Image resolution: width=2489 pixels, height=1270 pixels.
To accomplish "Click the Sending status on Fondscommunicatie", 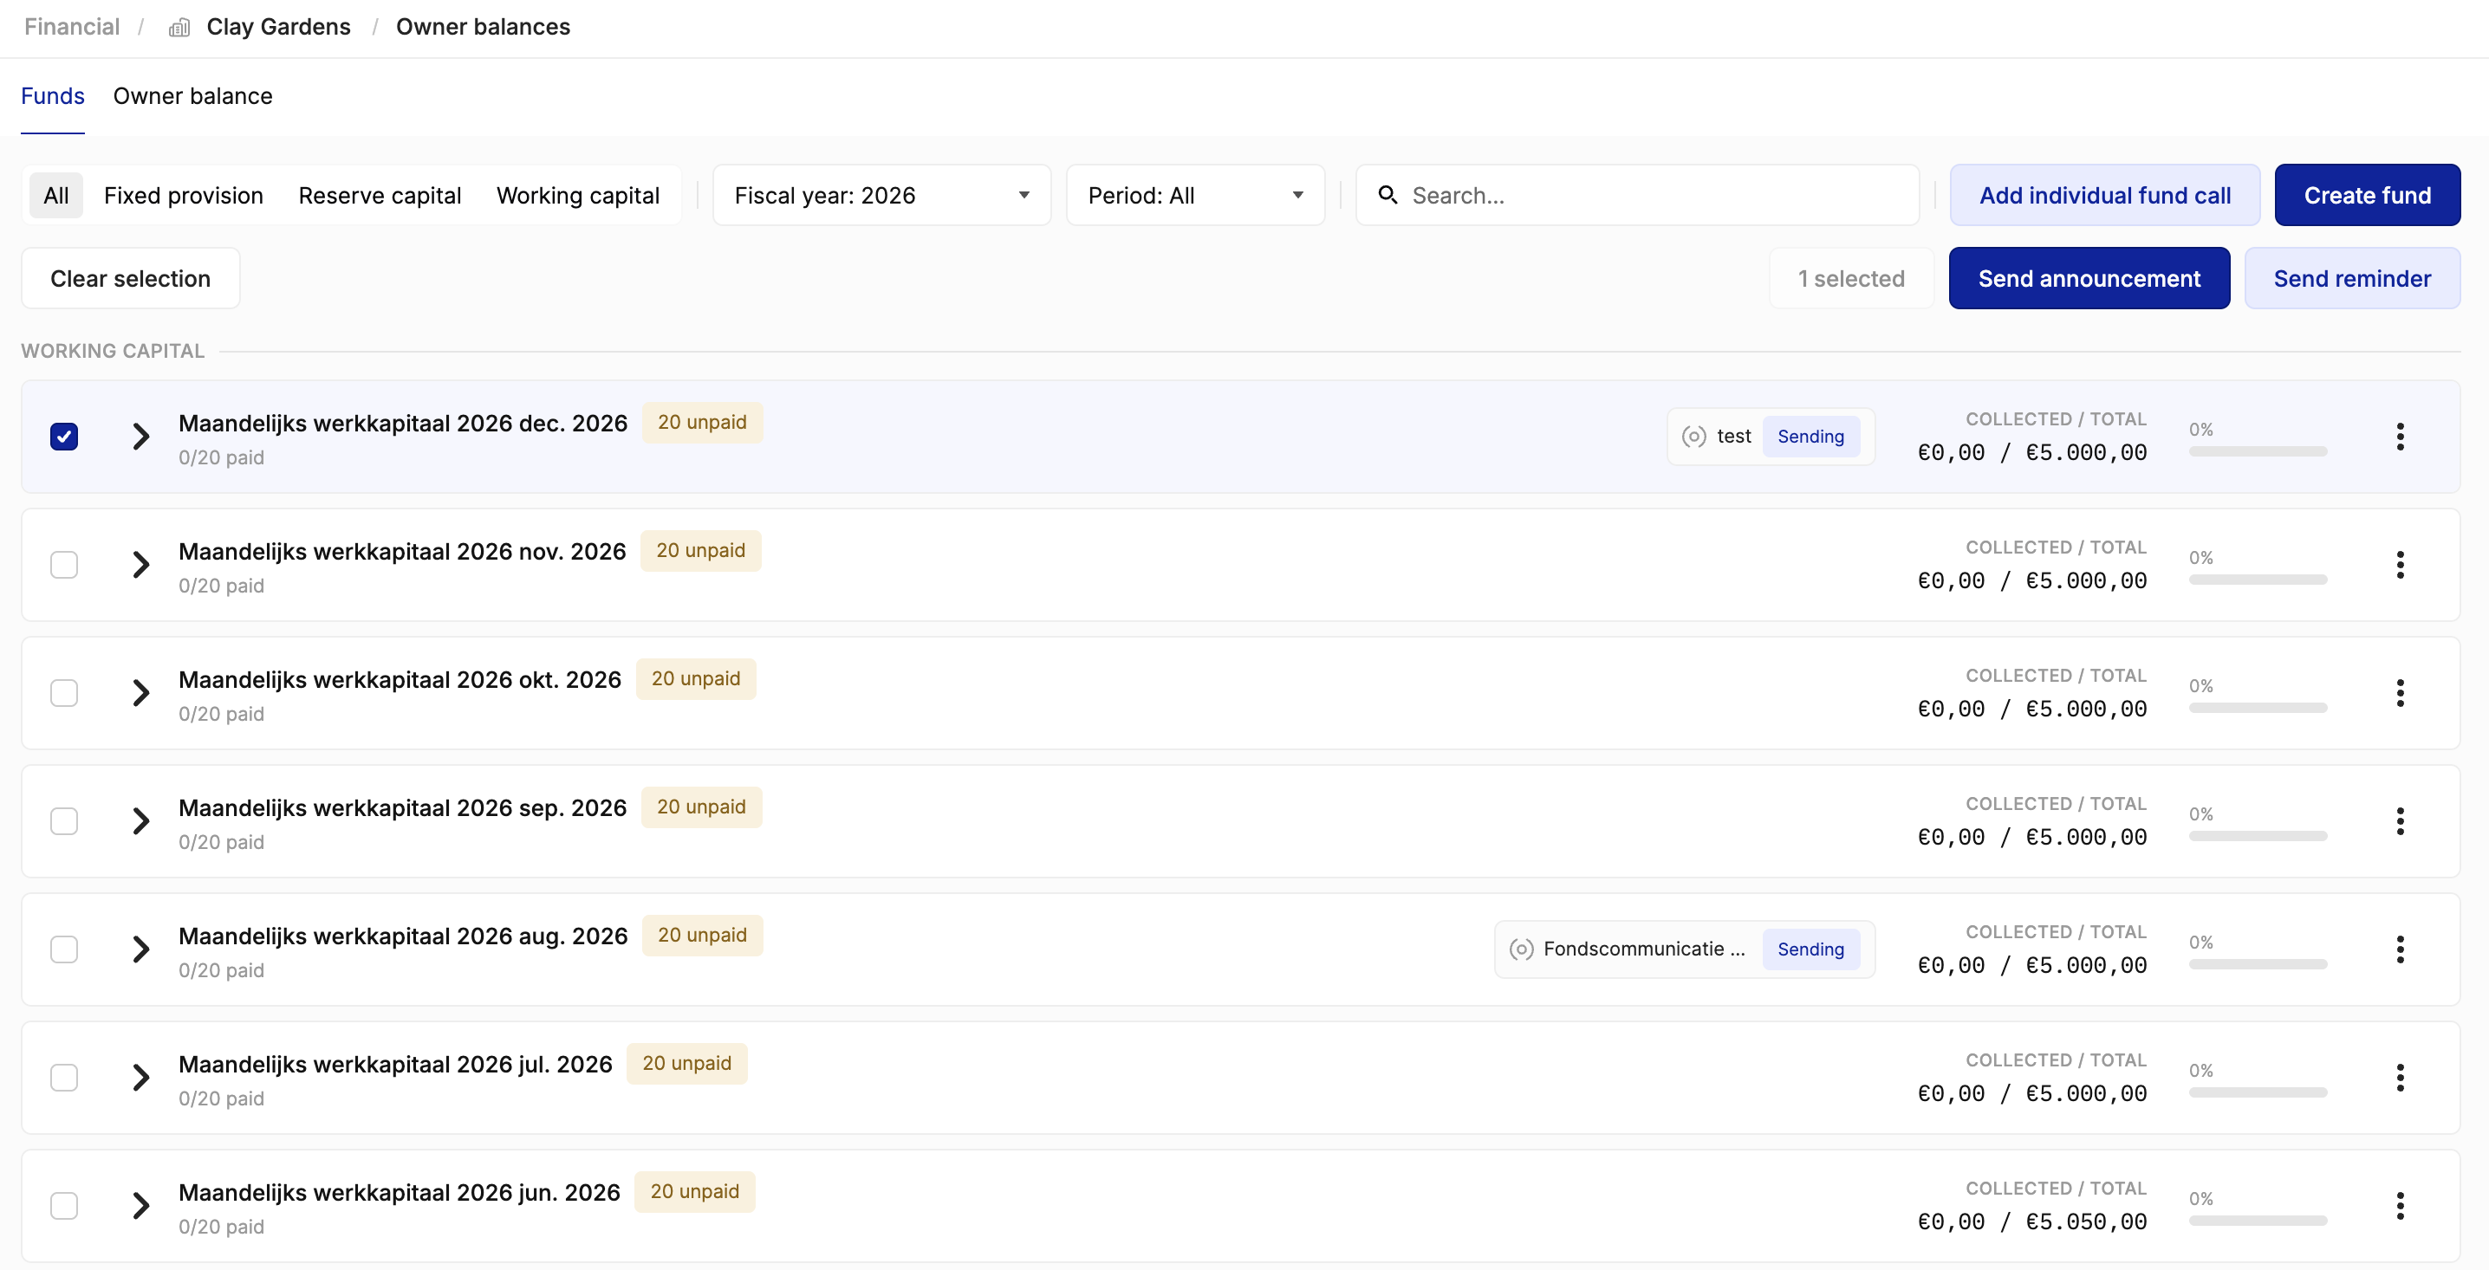I will [x=1810, y=949].
